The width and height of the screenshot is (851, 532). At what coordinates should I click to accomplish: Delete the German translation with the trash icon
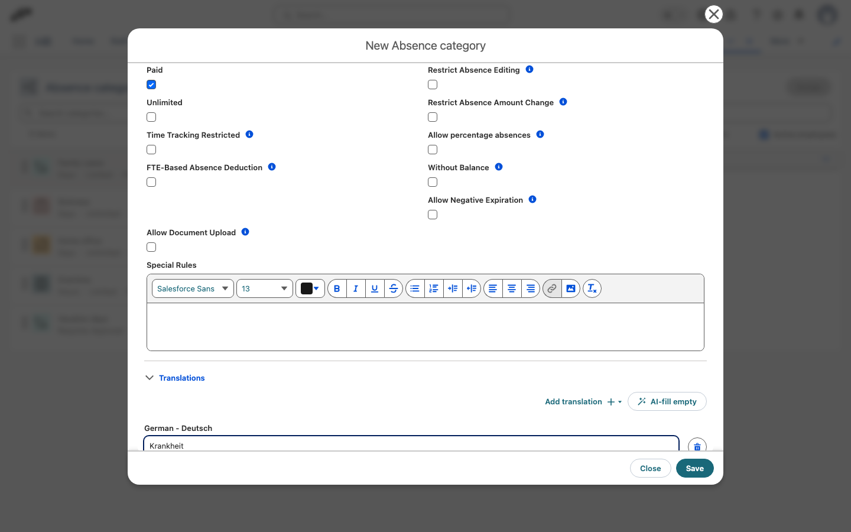coord(697,446)
